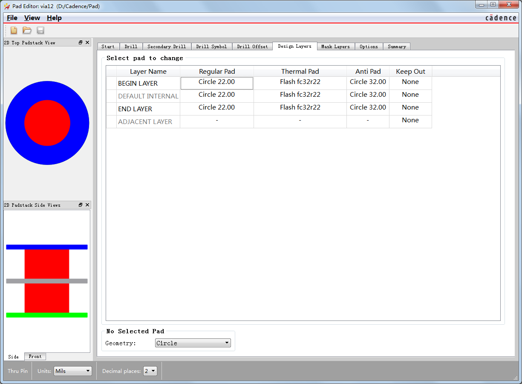Click the Open padstack folder icon
The image size is (522, 384).
pyautogui.click(x=27, y=30)
